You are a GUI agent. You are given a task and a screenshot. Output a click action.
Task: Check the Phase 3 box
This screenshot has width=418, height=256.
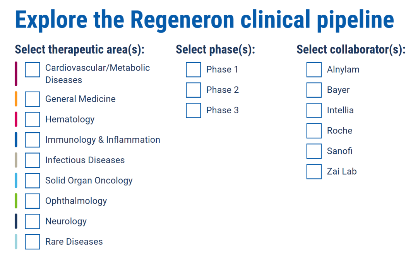click(x=194, y=111)
